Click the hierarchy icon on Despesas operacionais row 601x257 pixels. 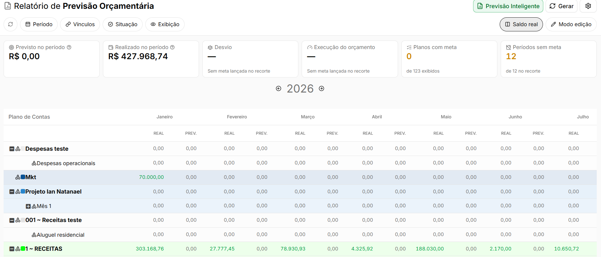(34, 163)
